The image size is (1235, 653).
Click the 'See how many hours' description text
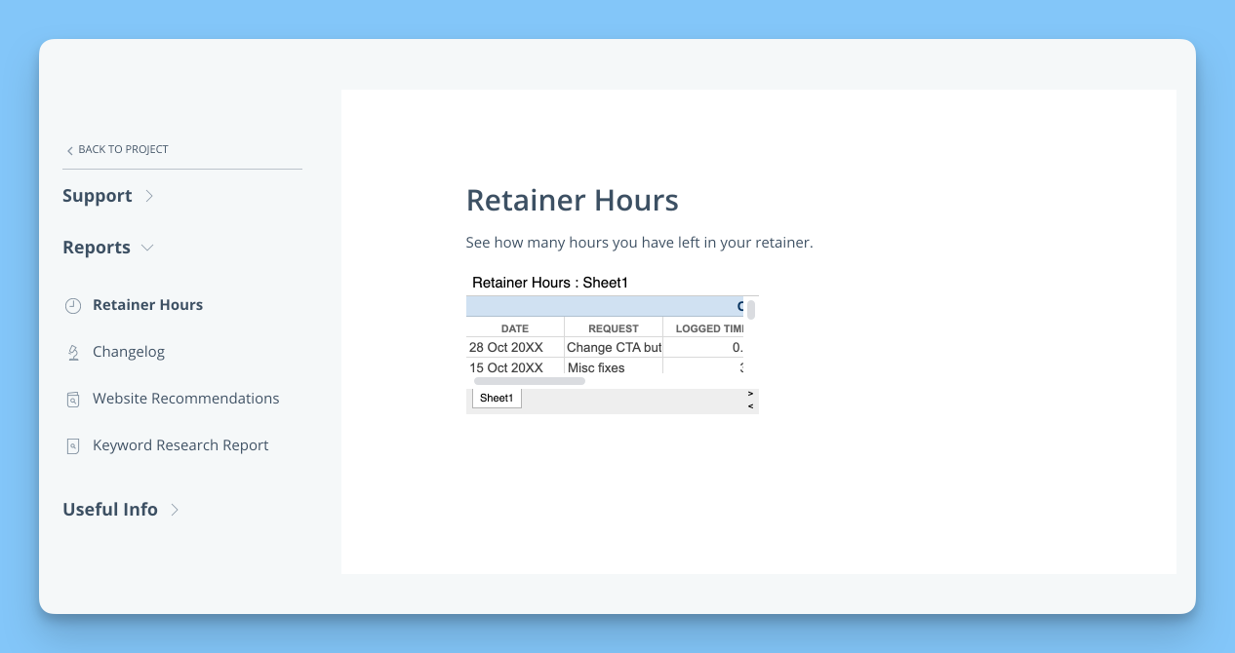tap(640, 243)
